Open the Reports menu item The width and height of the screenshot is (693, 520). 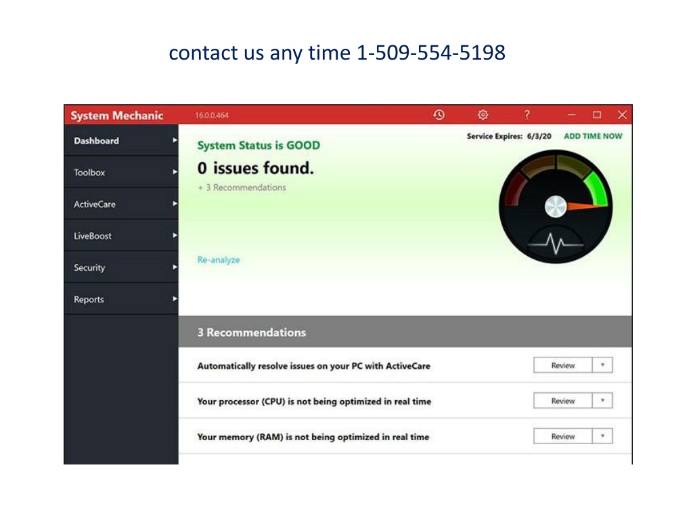click(121, 299)
